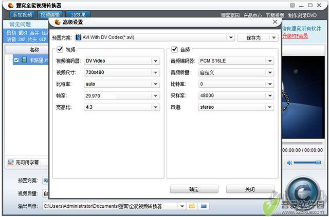The image size is (329, 217).
Task: Click the blue browse-directory icon
Action: point(204,206)
